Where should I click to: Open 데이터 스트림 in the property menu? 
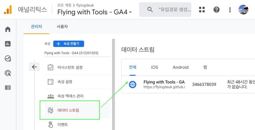68,110
